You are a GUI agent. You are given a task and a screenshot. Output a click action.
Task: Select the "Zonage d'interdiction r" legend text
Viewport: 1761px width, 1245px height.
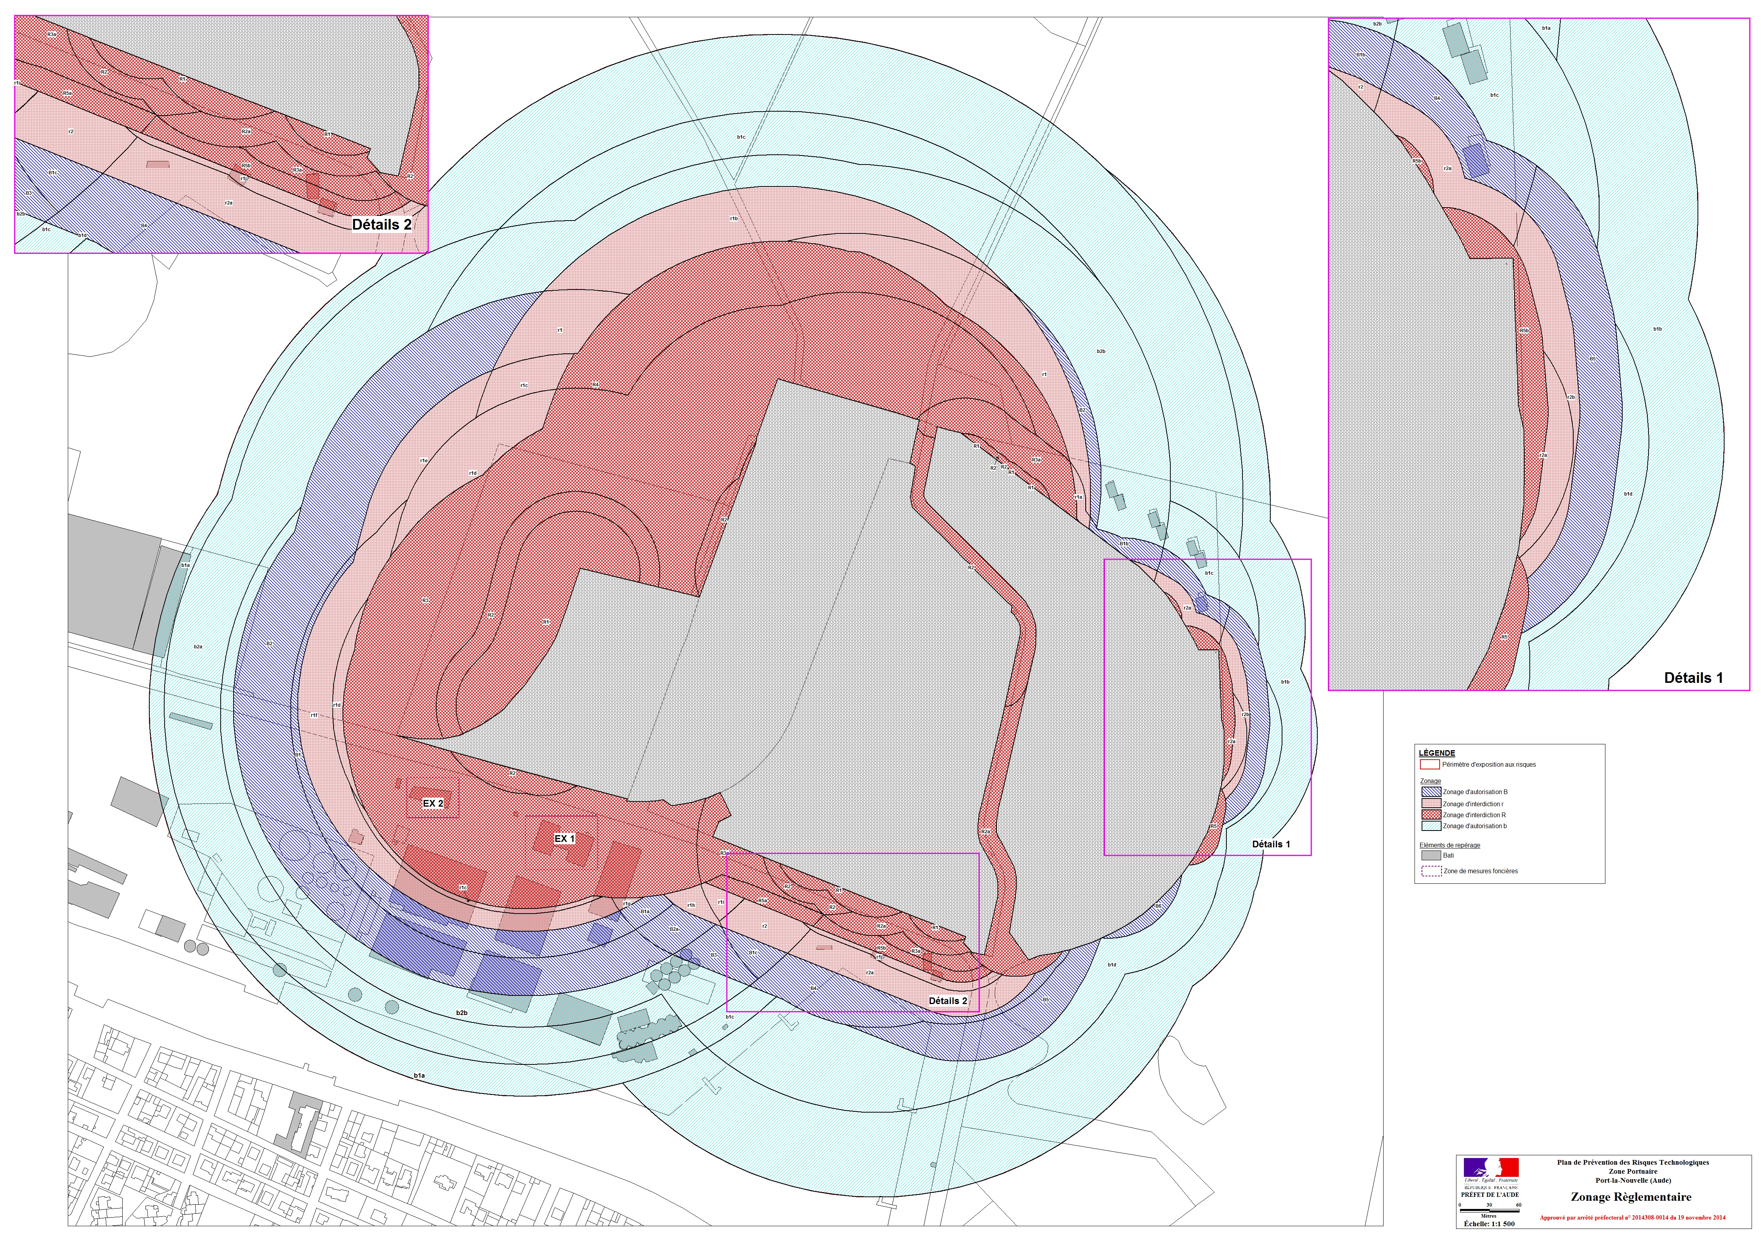(x=1473, y=804)
